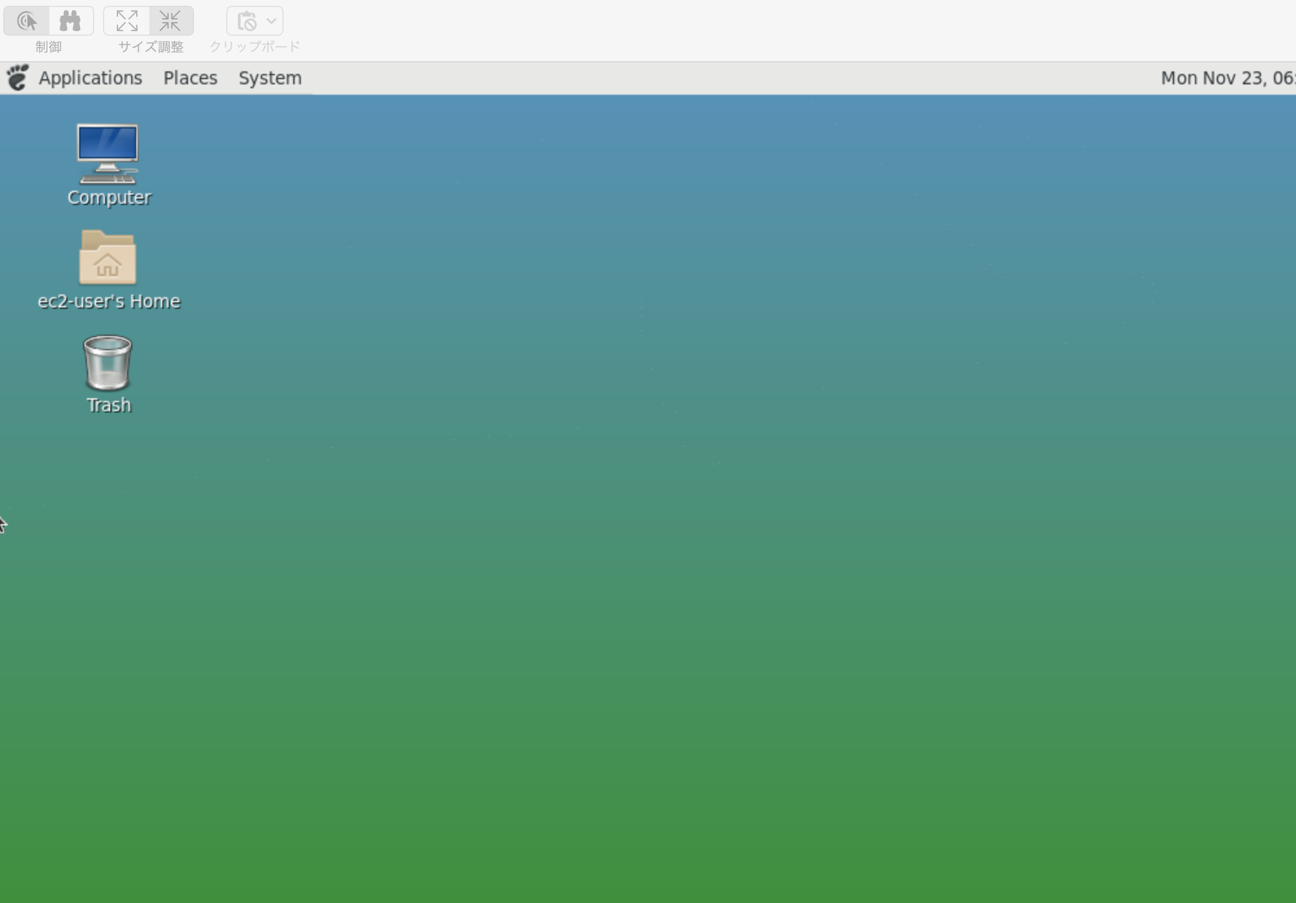Expand the System menu
The width and height of the screenshot is (1296, 903).
270,78
